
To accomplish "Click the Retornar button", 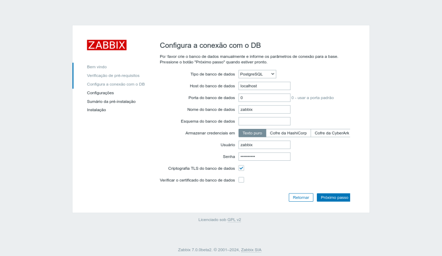I will (301, 197).
